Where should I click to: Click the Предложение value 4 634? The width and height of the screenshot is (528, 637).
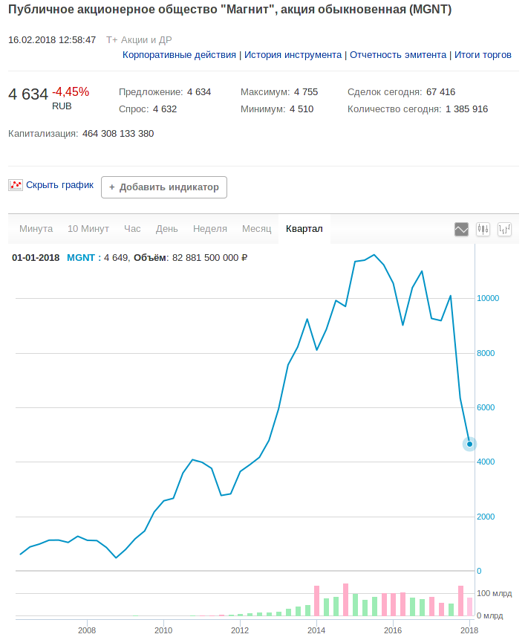[x=199, y=92]
